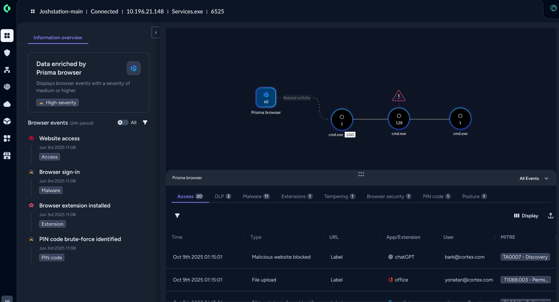Open the shield security icon in sidebar
The width and height of the screenshot is (559, 302).
(7, 53)
